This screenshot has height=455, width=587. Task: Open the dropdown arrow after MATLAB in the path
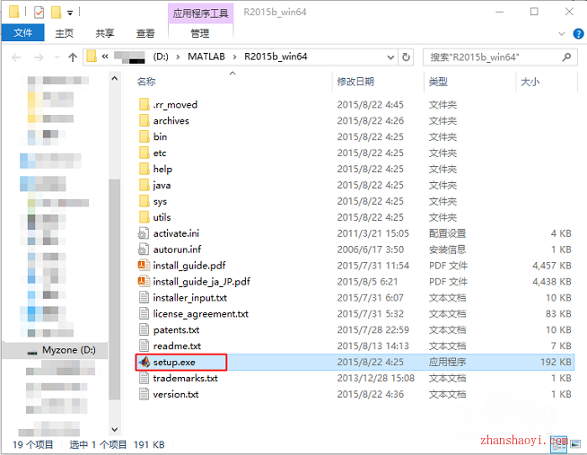(235, 57)
